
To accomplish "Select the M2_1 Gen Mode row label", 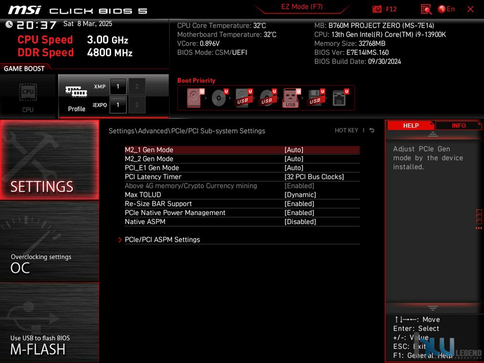I will pos(149,150).
